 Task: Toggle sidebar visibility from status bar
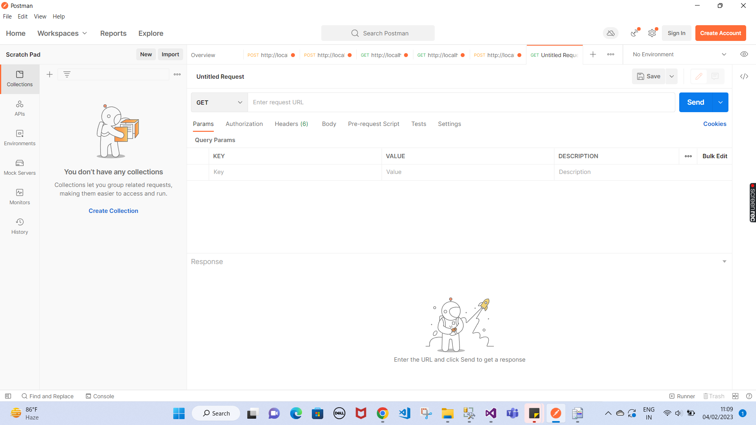point(8,396)
